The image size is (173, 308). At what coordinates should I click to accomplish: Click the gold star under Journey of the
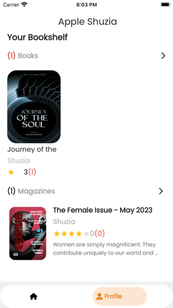tap(11, 172)
